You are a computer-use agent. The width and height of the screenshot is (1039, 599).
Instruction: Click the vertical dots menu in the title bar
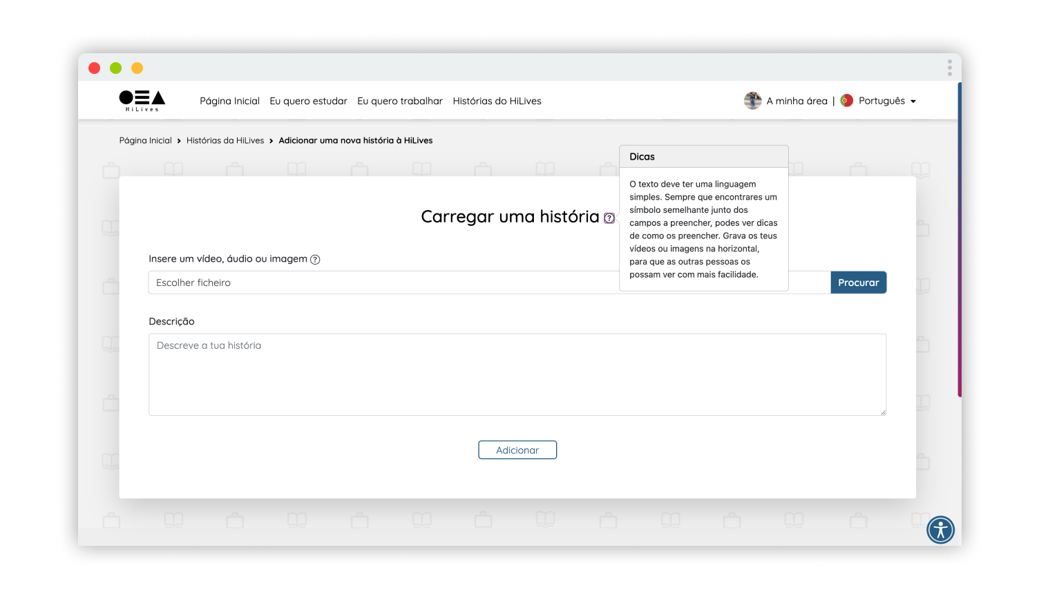[x=950, y=67]
